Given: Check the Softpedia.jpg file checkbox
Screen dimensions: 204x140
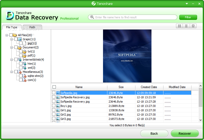Looking at the screenshot, I should [x=54, y=93].
